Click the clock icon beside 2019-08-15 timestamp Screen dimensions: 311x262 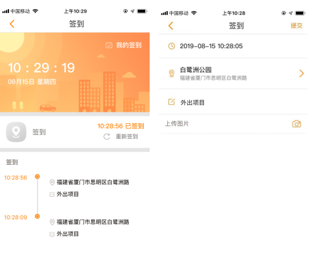(x=172, y=46)
